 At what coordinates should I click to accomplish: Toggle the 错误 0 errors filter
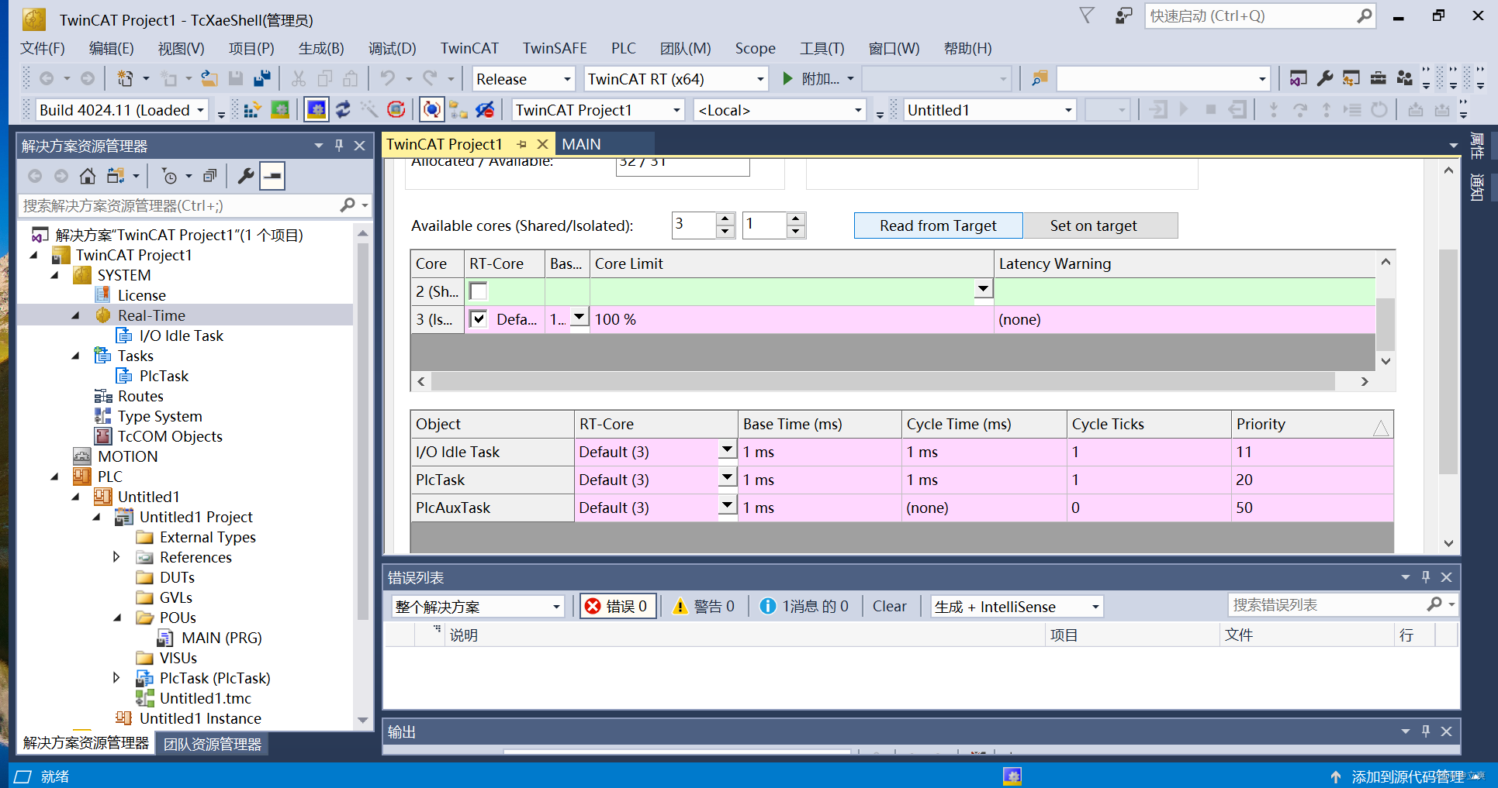[618, 606]
